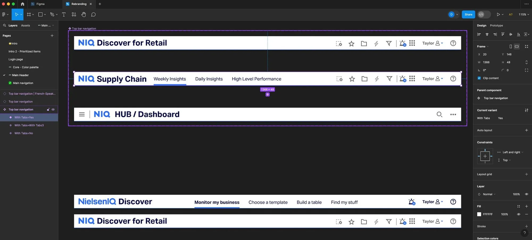The image size is (532, 240).
Task: Open variant properties settings icon
Action: (526, 110)
